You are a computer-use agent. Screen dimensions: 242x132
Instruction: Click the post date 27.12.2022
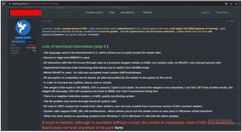click(x=47, y=21)
